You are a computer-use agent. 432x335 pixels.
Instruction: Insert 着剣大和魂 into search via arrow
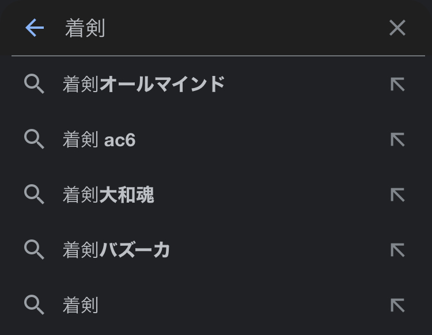click(x=397, y=195)
